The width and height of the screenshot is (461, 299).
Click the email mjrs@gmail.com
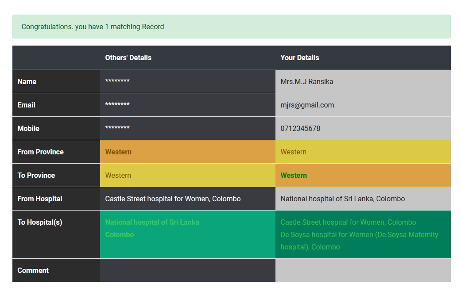[307, 105]
